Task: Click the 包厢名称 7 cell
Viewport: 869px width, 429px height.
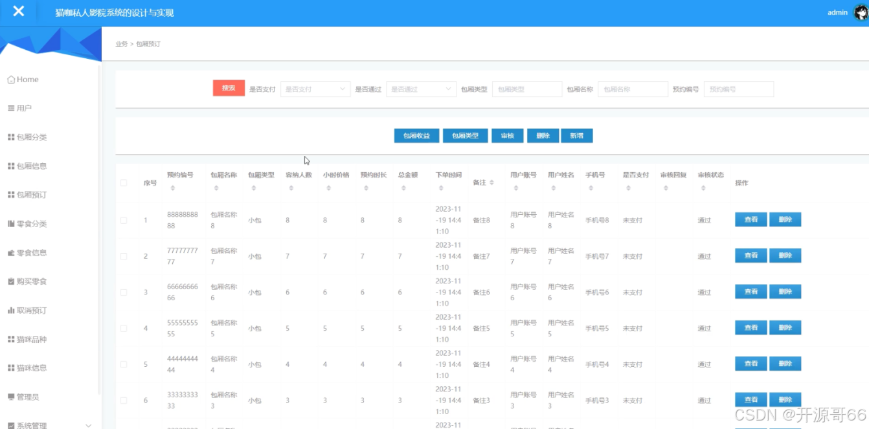Action: point(223,256)
